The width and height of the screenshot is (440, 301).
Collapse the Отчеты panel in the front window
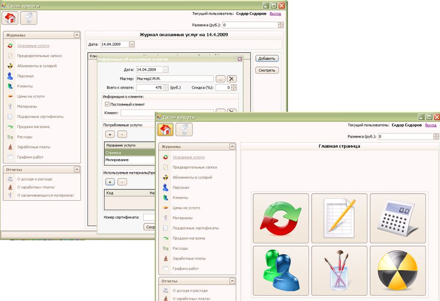coord(232,281)
